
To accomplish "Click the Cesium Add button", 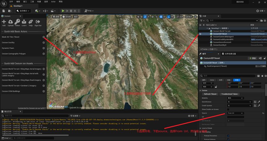I will [4, 23].
